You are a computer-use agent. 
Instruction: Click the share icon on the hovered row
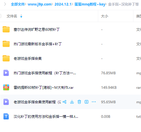[65, 102]
